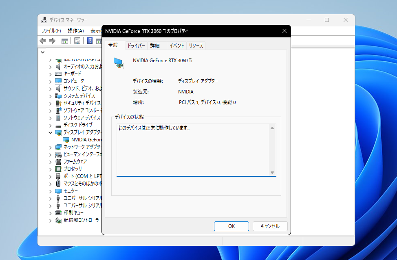Open the blue Help question mark icon
The image size is (397, 260).
(x=90, y=41)
